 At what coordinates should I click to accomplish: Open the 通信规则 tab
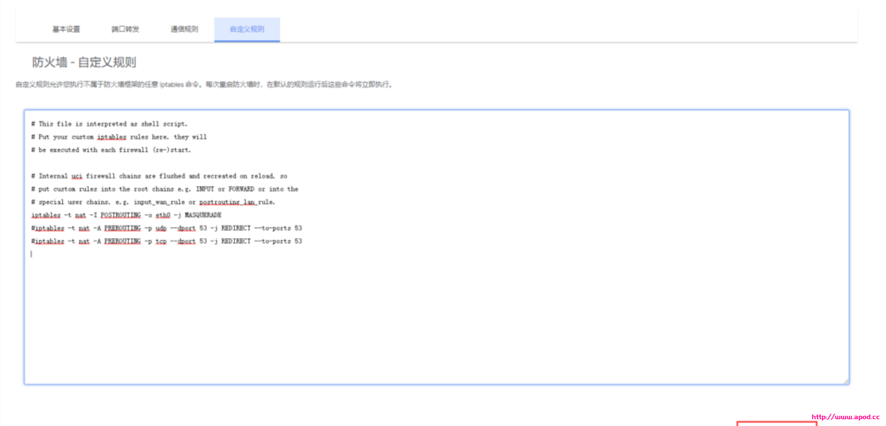(x=184, y=29)
